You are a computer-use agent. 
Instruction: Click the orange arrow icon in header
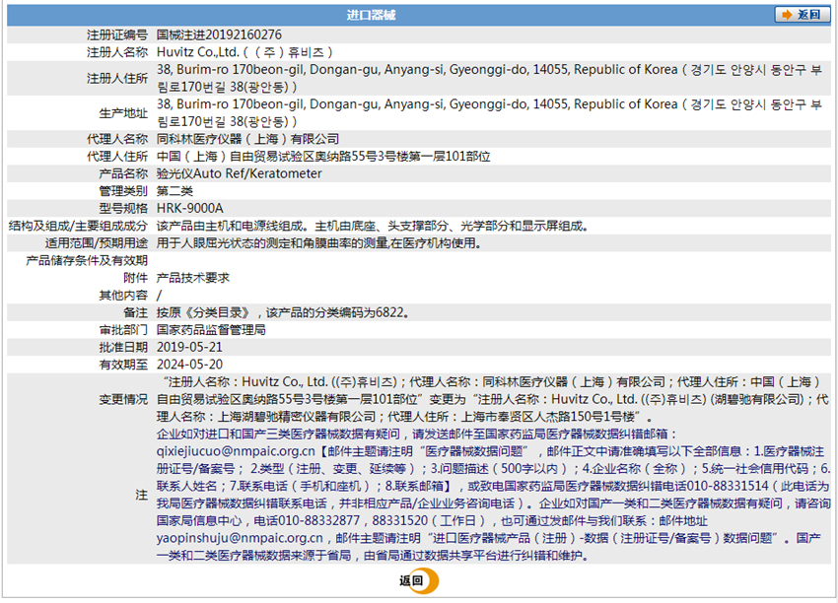coord(787,15)
